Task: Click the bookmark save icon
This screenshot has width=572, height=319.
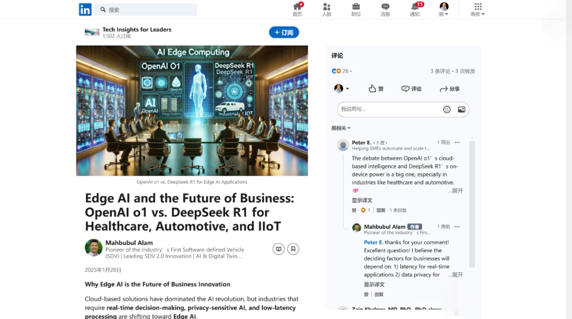Action: pos(293,249)
